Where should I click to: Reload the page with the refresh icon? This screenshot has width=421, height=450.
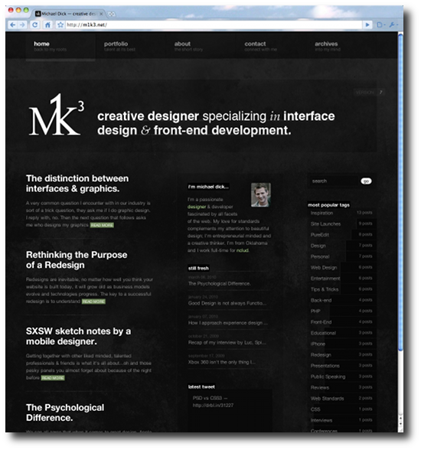click(x=34, y=25)
